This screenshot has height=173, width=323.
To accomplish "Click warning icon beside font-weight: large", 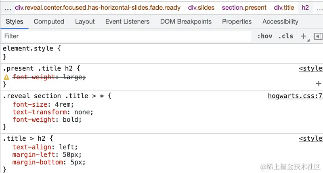I will [6, 77].
